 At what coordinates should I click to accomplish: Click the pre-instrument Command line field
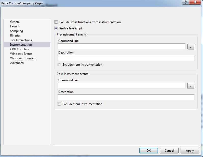click(121, 46)
